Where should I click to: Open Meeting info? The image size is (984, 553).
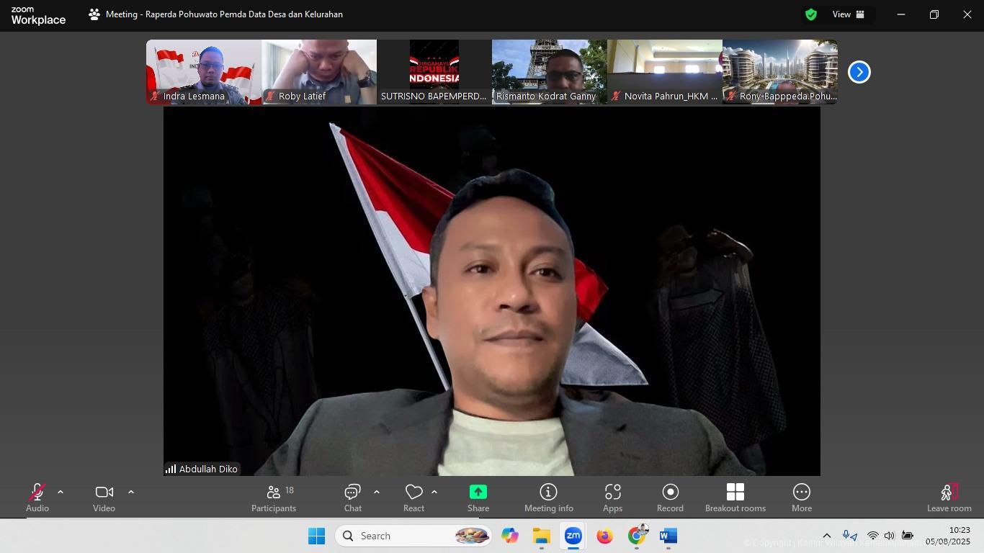[x=548, y=498]
